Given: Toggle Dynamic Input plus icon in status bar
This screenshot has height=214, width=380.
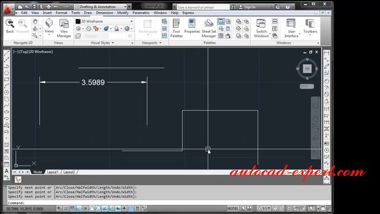Looking at the screenshot, I should (124, 209).
